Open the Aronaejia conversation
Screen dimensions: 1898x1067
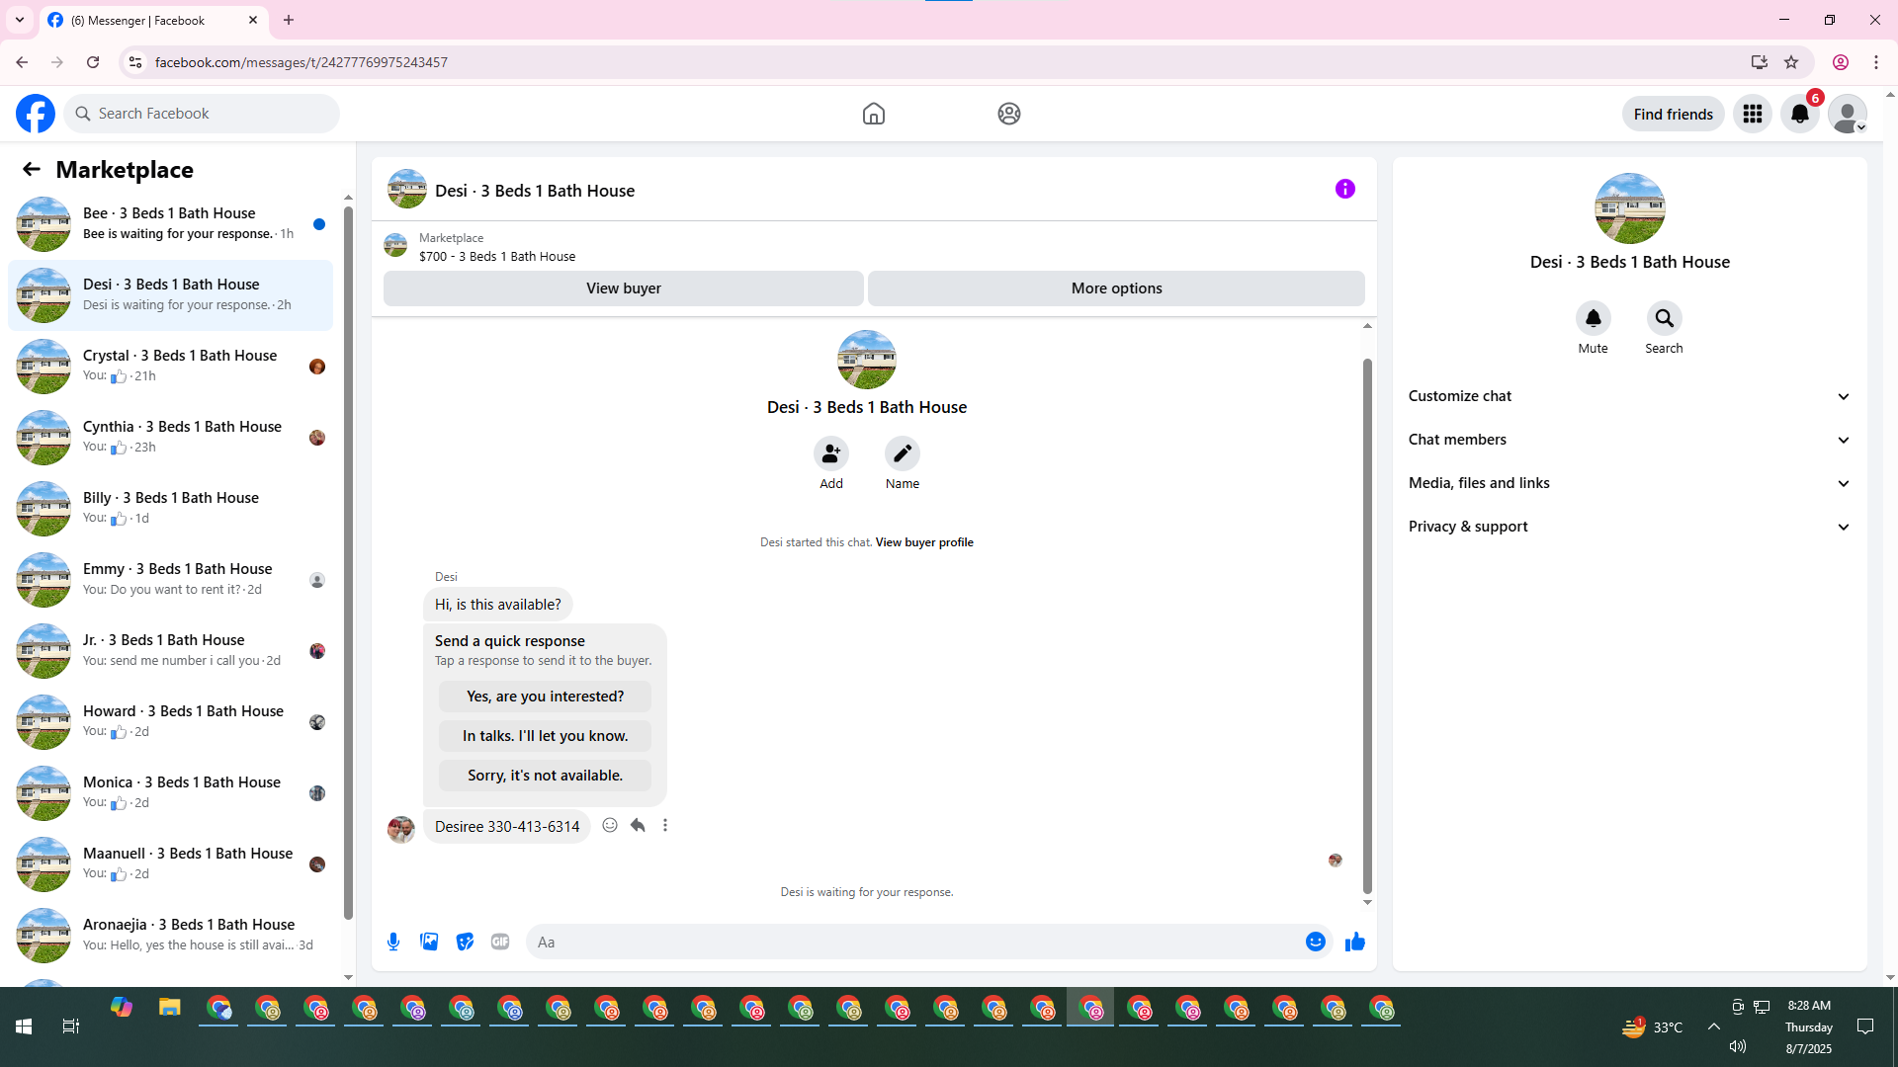point(170,936)
